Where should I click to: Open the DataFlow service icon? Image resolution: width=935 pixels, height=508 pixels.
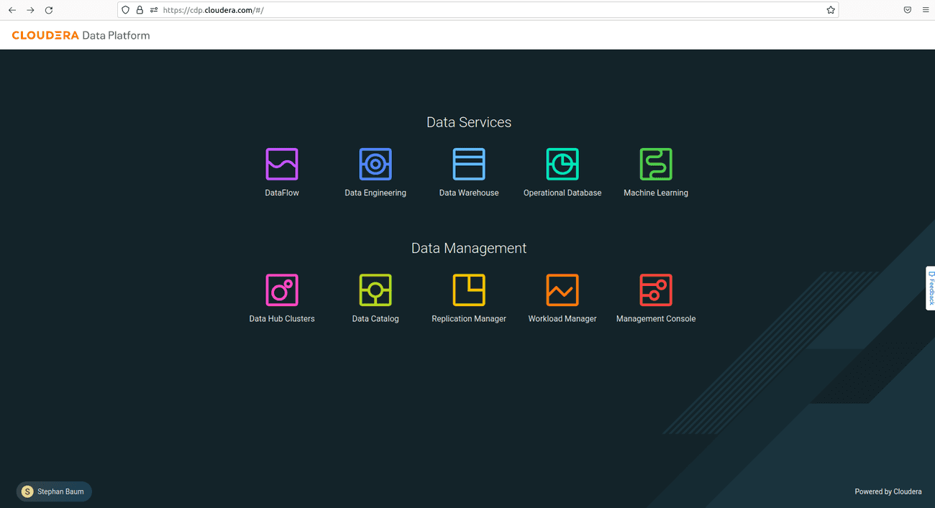[282, 164]
